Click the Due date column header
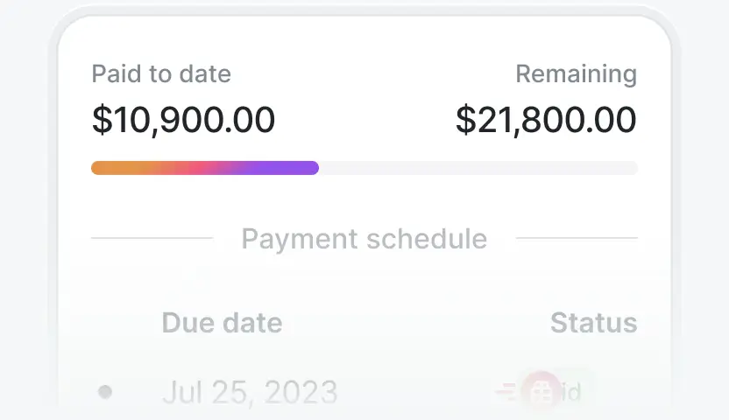The height and width of the screenshot is (420, 729). pos(222,323)
